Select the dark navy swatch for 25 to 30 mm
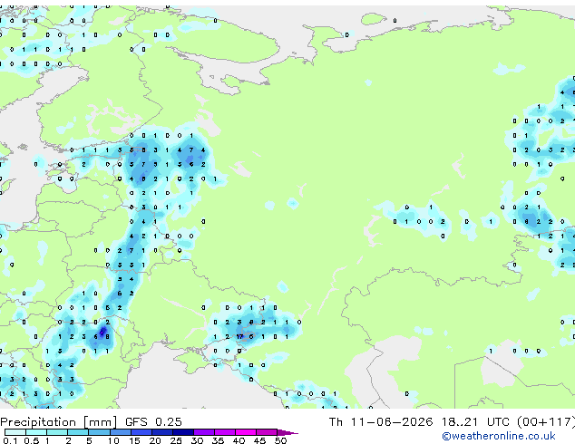575x444 pixels. pos(183,432)
